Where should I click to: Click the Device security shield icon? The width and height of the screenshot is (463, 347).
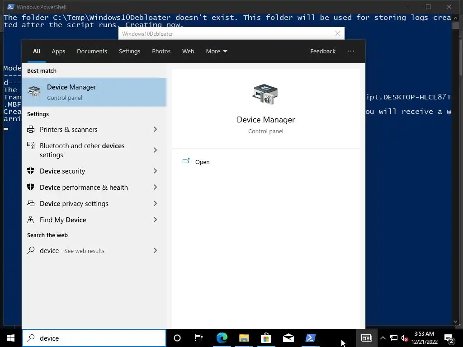[x=31, y=171]
